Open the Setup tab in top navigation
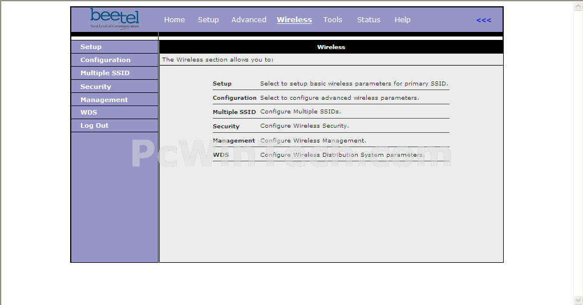The height and width of the screenshot is (305, 583). click(208, 20)
